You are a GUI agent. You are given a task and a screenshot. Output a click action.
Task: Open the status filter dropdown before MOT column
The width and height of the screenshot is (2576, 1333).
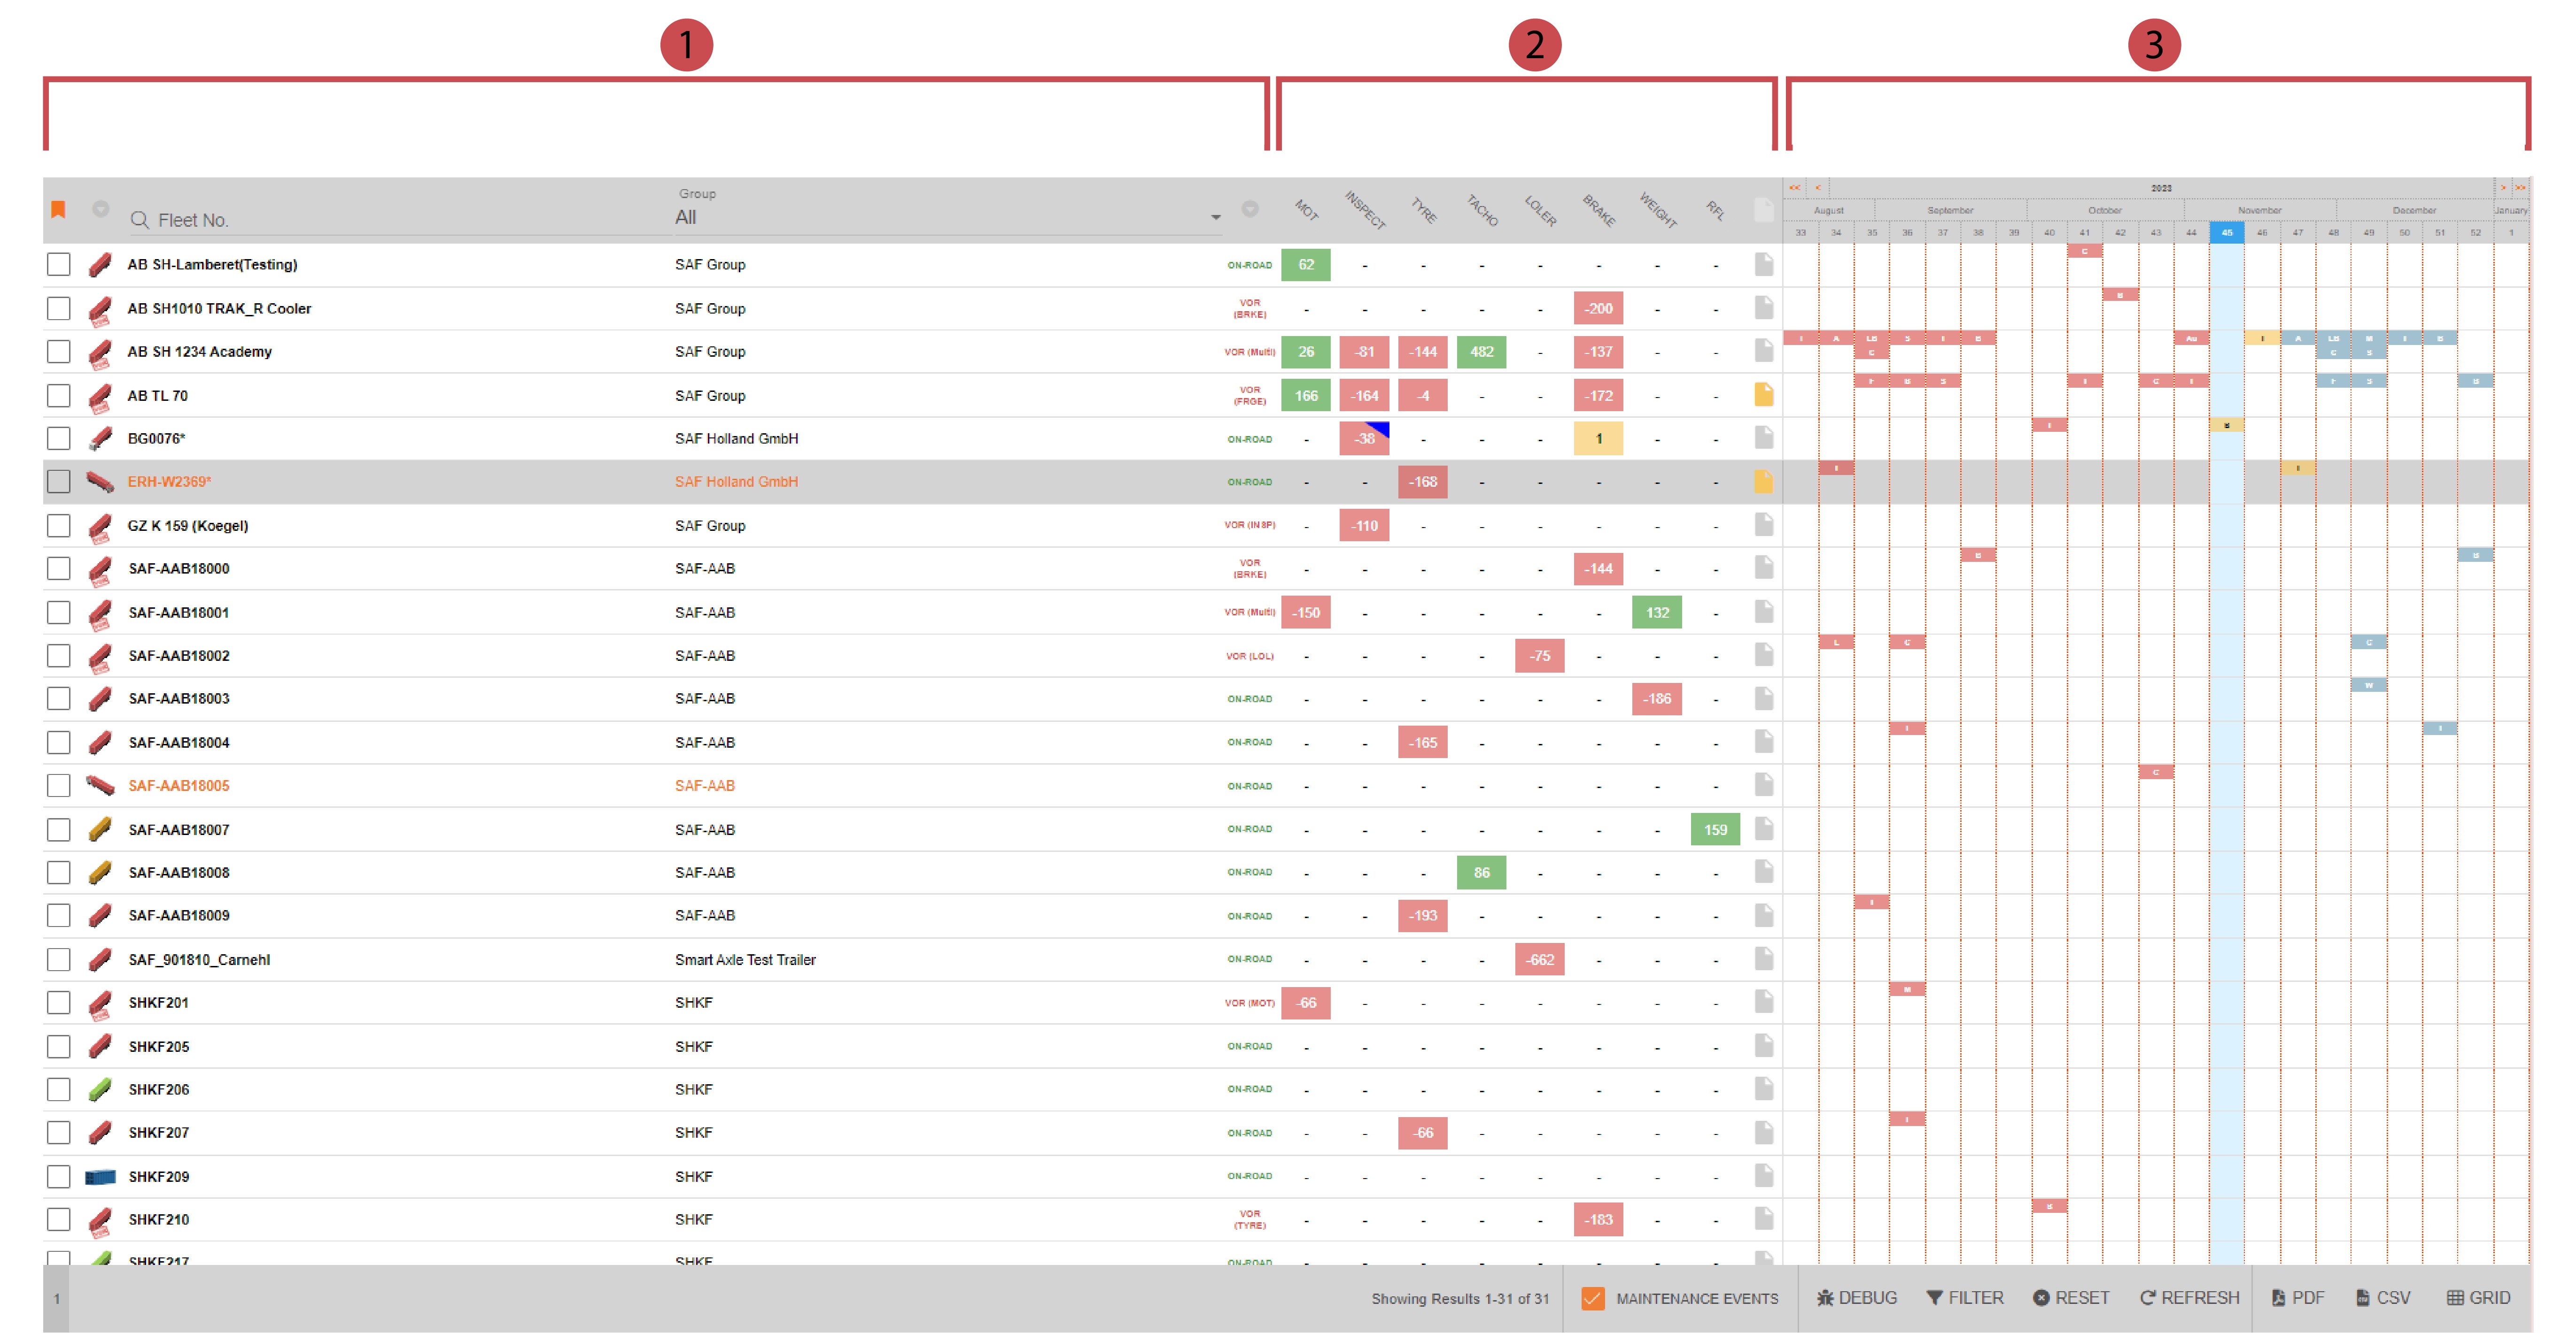[1250, 209]
